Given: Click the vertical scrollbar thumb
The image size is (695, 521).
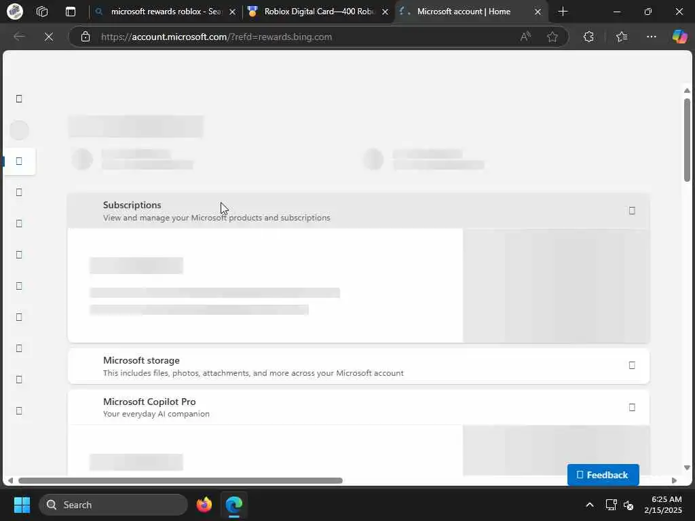Looking at the screenshot, I should tap(687, 140).
